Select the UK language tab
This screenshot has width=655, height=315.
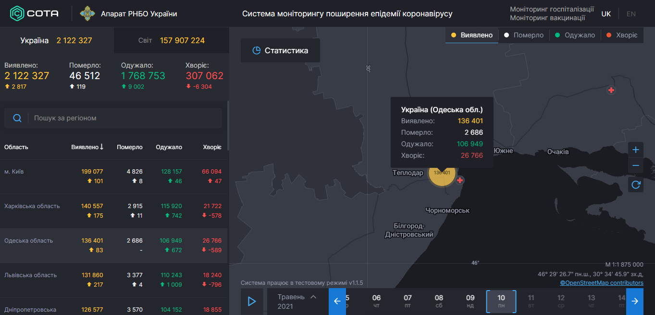pyautogui.click(x=606, y=13)
